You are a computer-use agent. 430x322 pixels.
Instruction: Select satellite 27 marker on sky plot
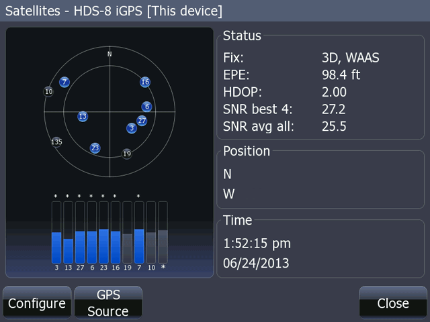pos(142,121)
